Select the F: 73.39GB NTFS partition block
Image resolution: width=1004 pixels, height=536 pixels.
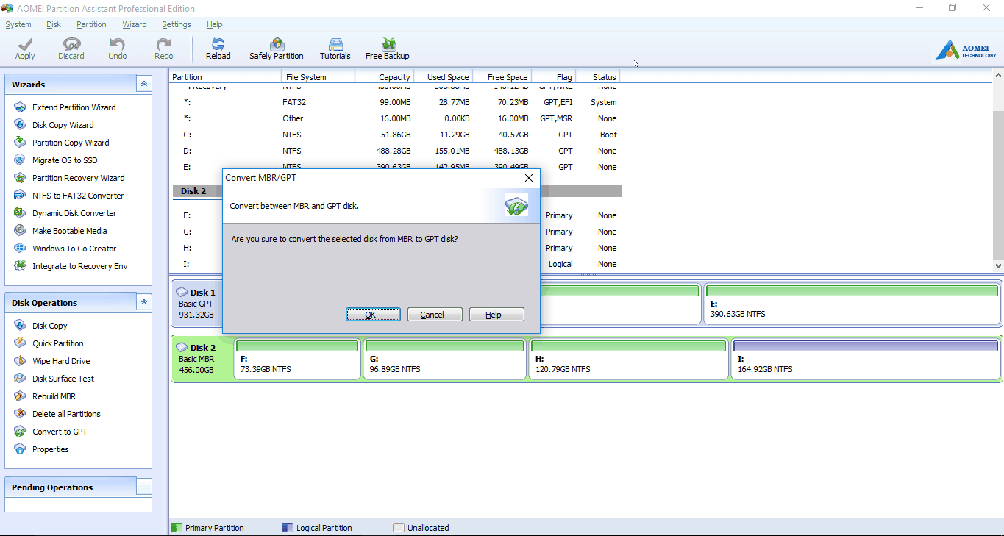click(297, 359)
